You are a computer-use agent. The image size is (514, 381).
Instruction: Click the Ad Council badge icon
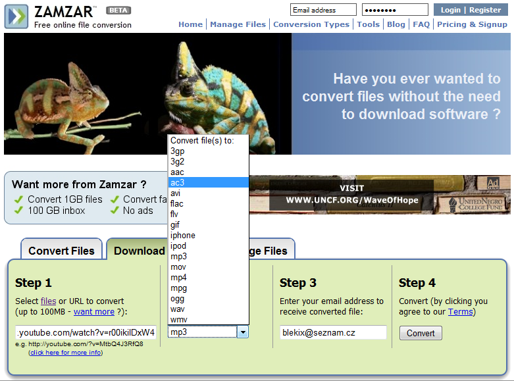493,183
